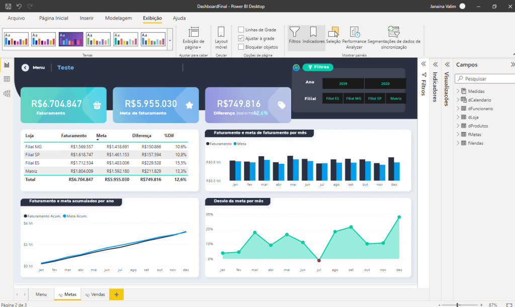Open the Filtros pane from the ribbon
Image resolution: width=515 pixels, height=307 pixels.
[x=295, y=36]
